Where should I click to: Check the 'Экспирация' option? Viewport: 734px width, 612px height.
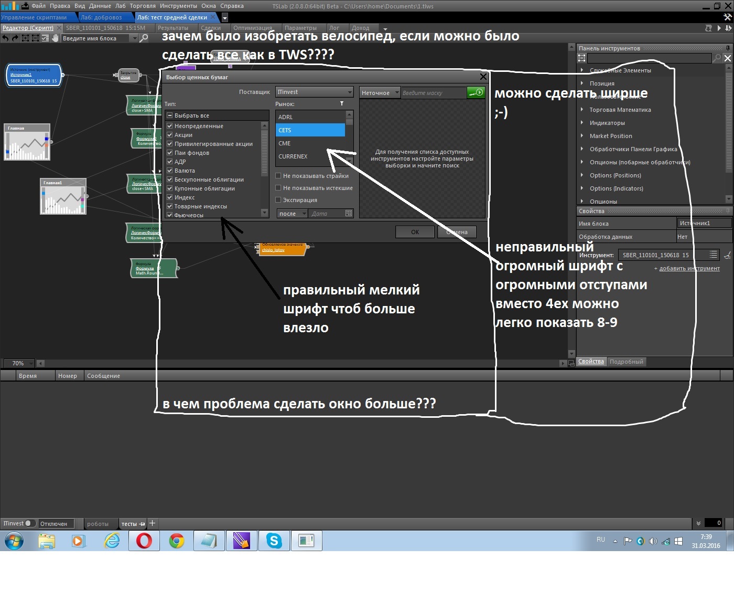pos(279,200)
